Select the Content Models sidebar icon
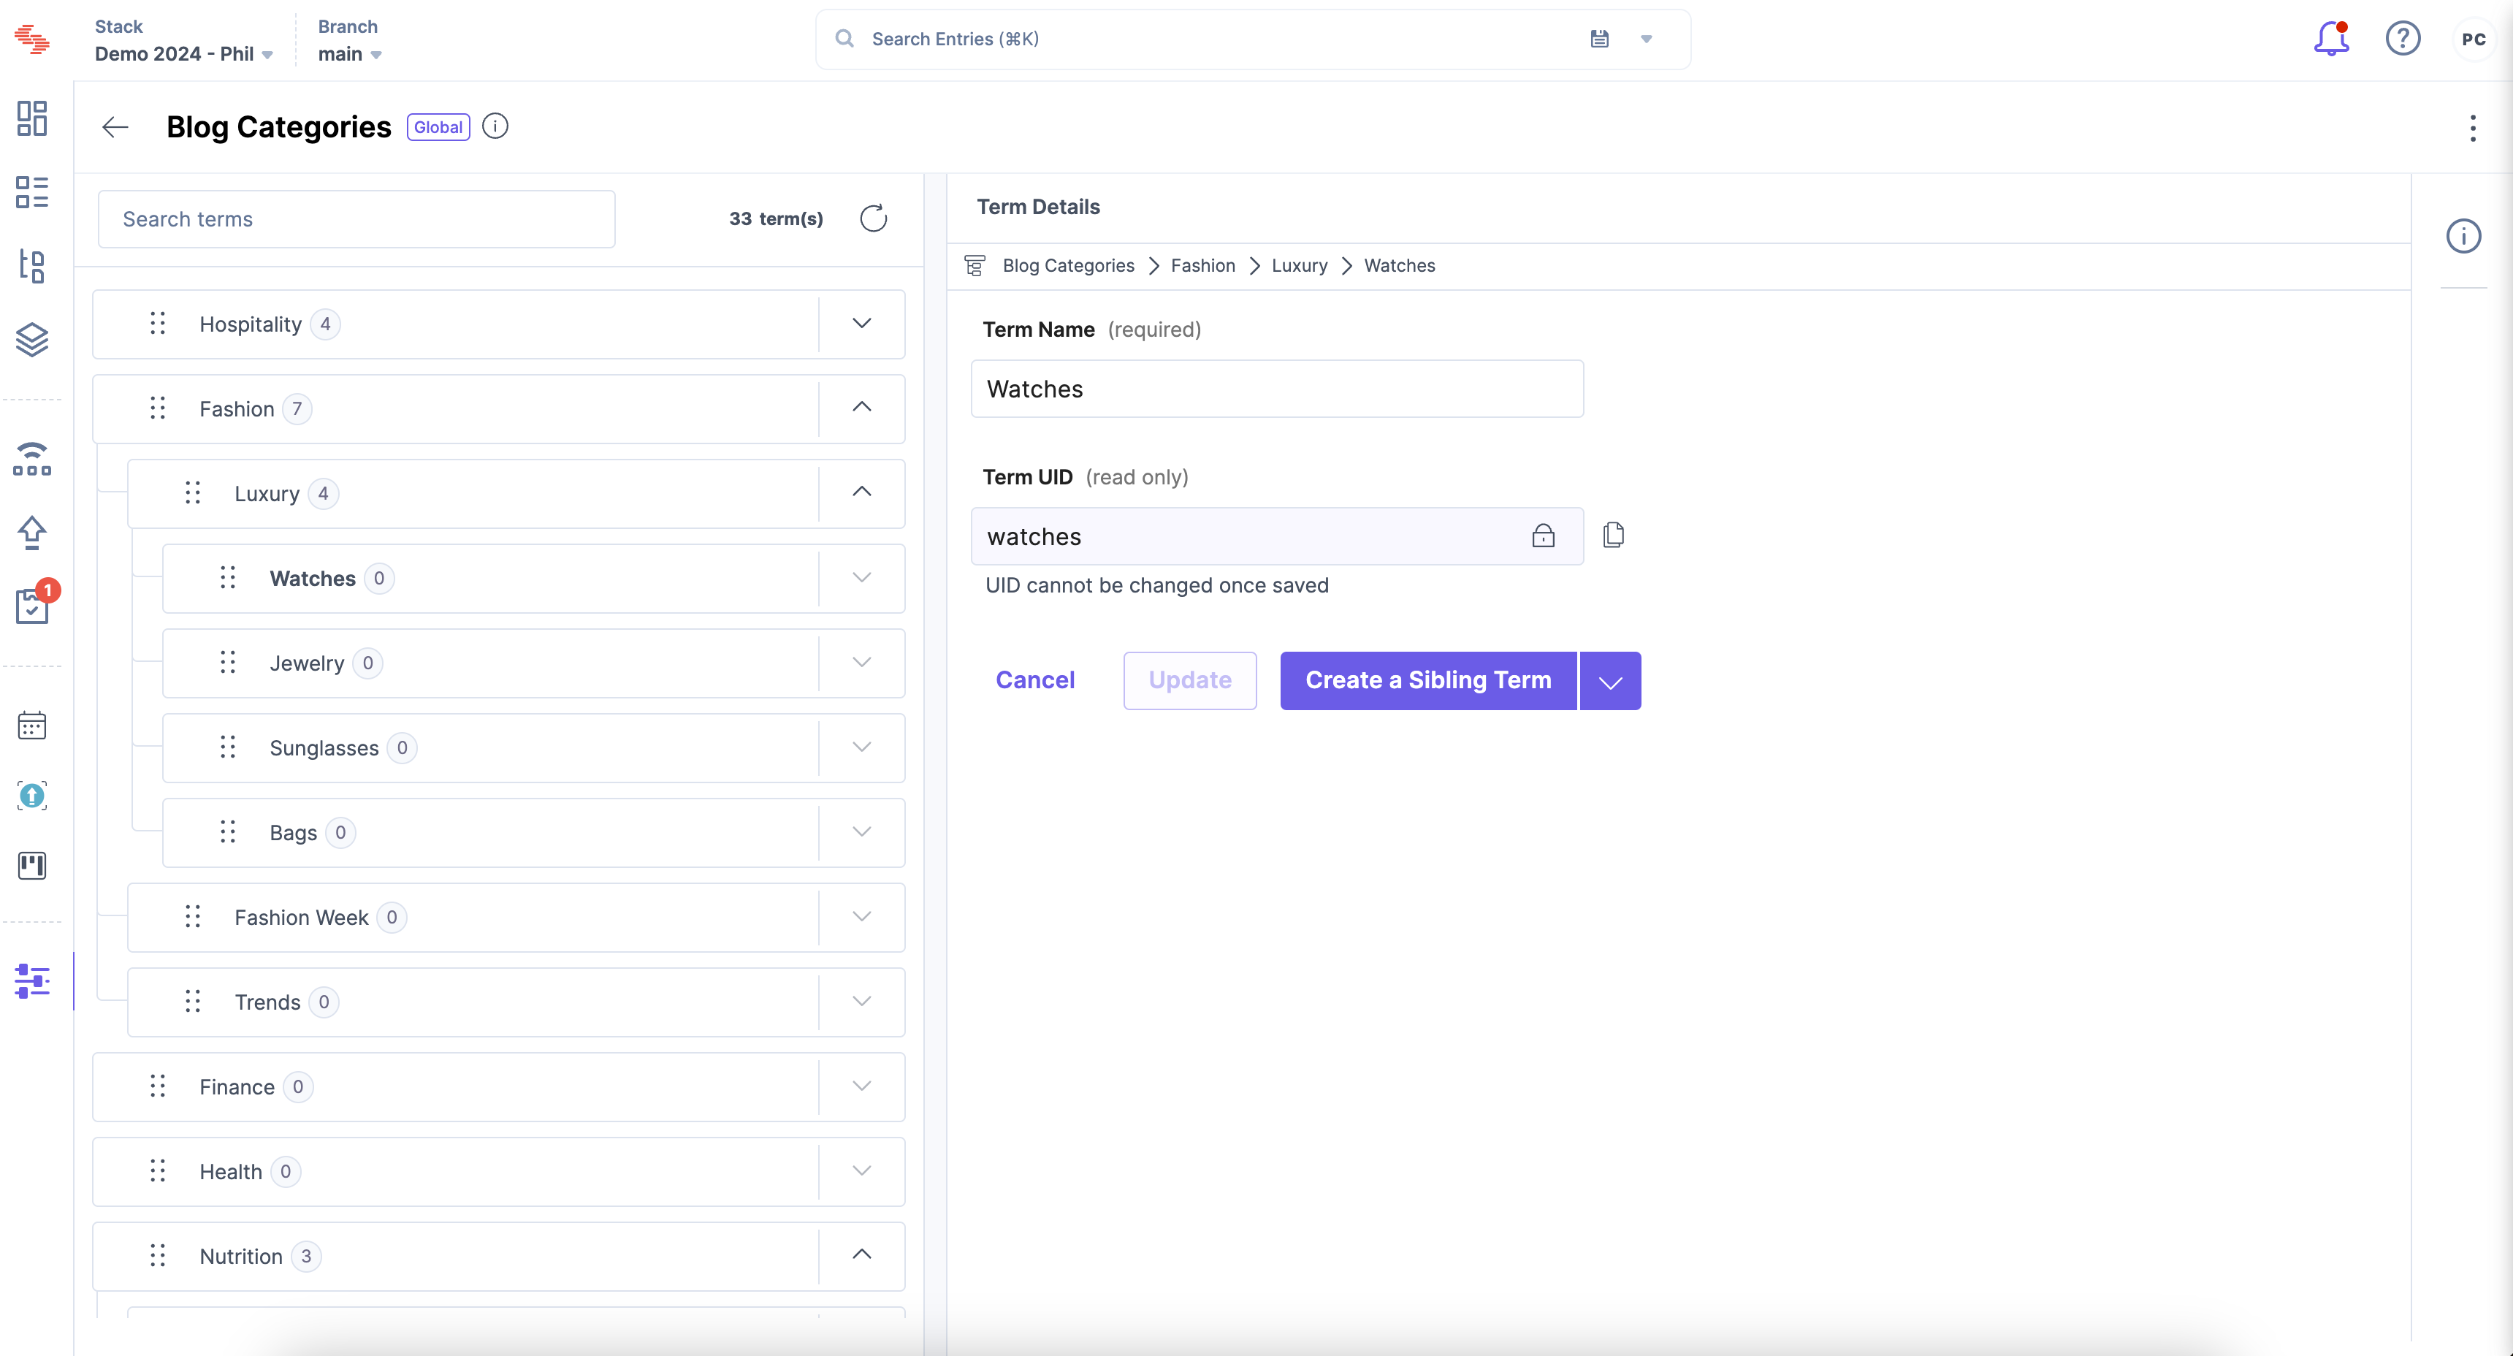Image resolution: width=2513 pixels, height=1356 pixels. point(32,267)
